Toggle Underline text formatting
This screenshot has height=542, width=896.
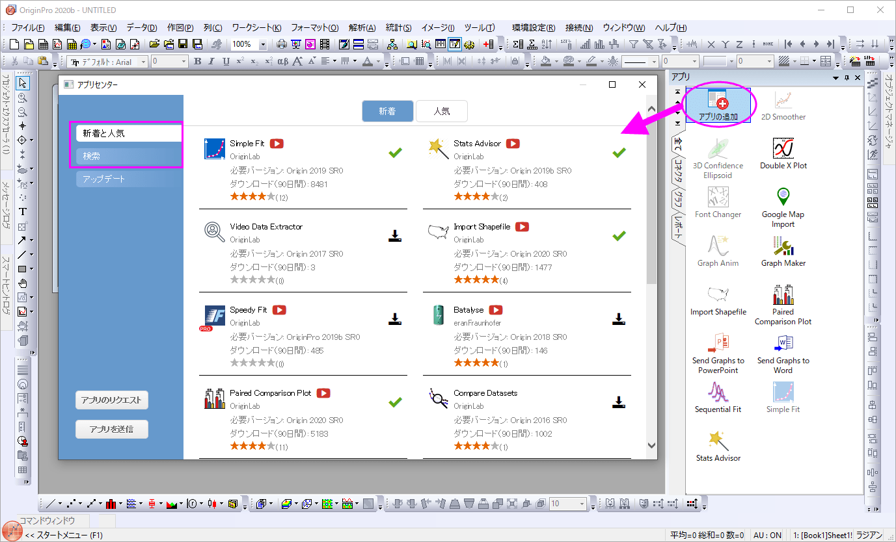click(226, 62)
